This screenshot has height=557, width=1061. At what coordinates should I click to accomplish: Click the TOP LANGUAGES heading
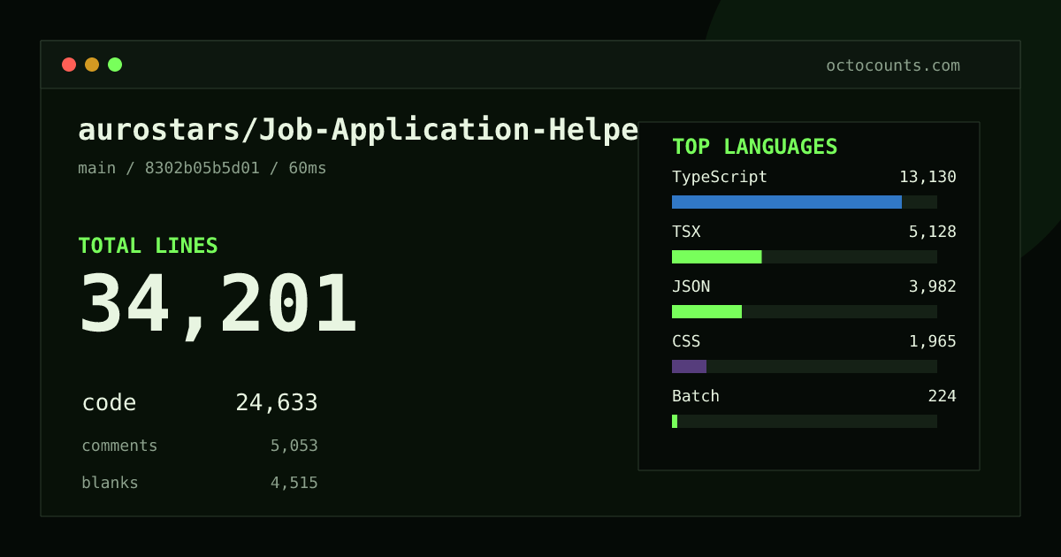pyautogui.click(x=755, y=147)
